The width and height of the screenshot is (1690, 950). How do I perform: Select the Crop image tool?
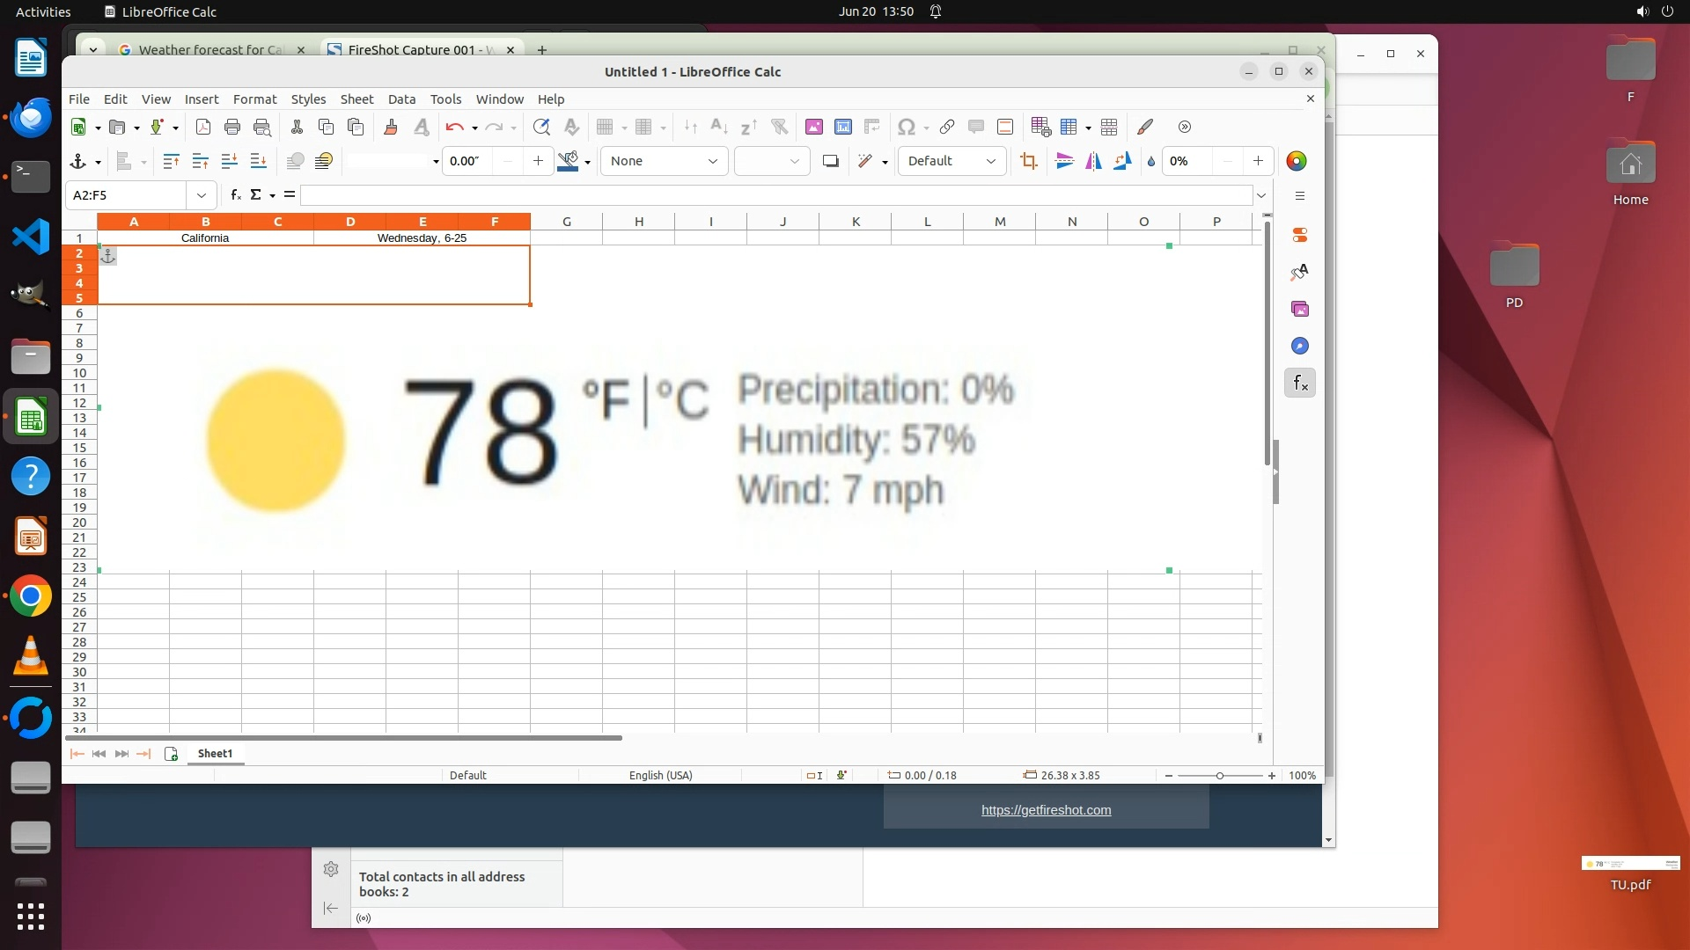[x=1028, y=161]
